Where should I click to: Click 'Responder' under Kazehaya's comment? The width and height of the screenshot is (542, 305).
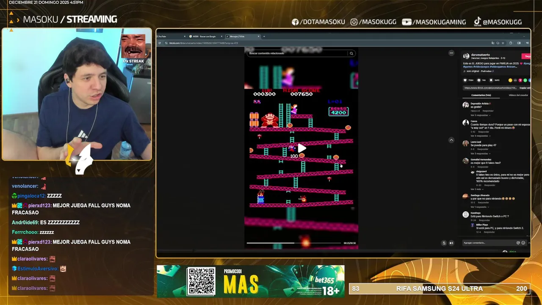tap(484, 220)
